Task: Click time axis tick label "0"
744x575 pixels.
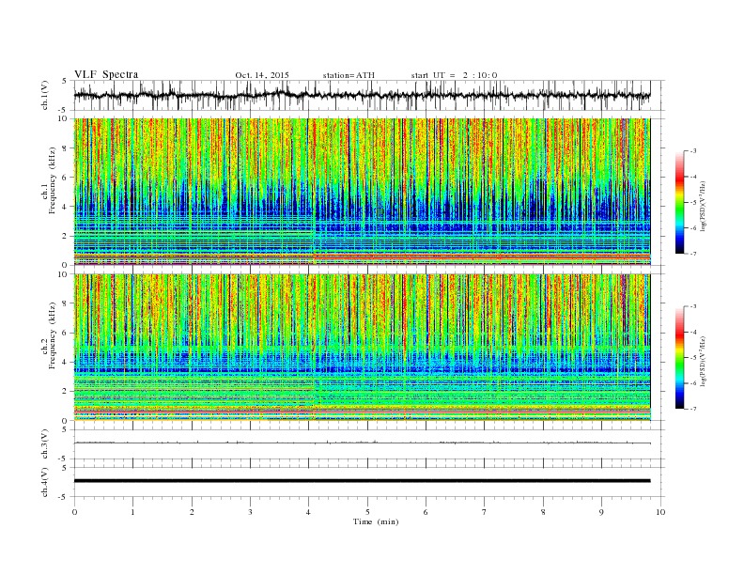Action: (x=74, y=512)
